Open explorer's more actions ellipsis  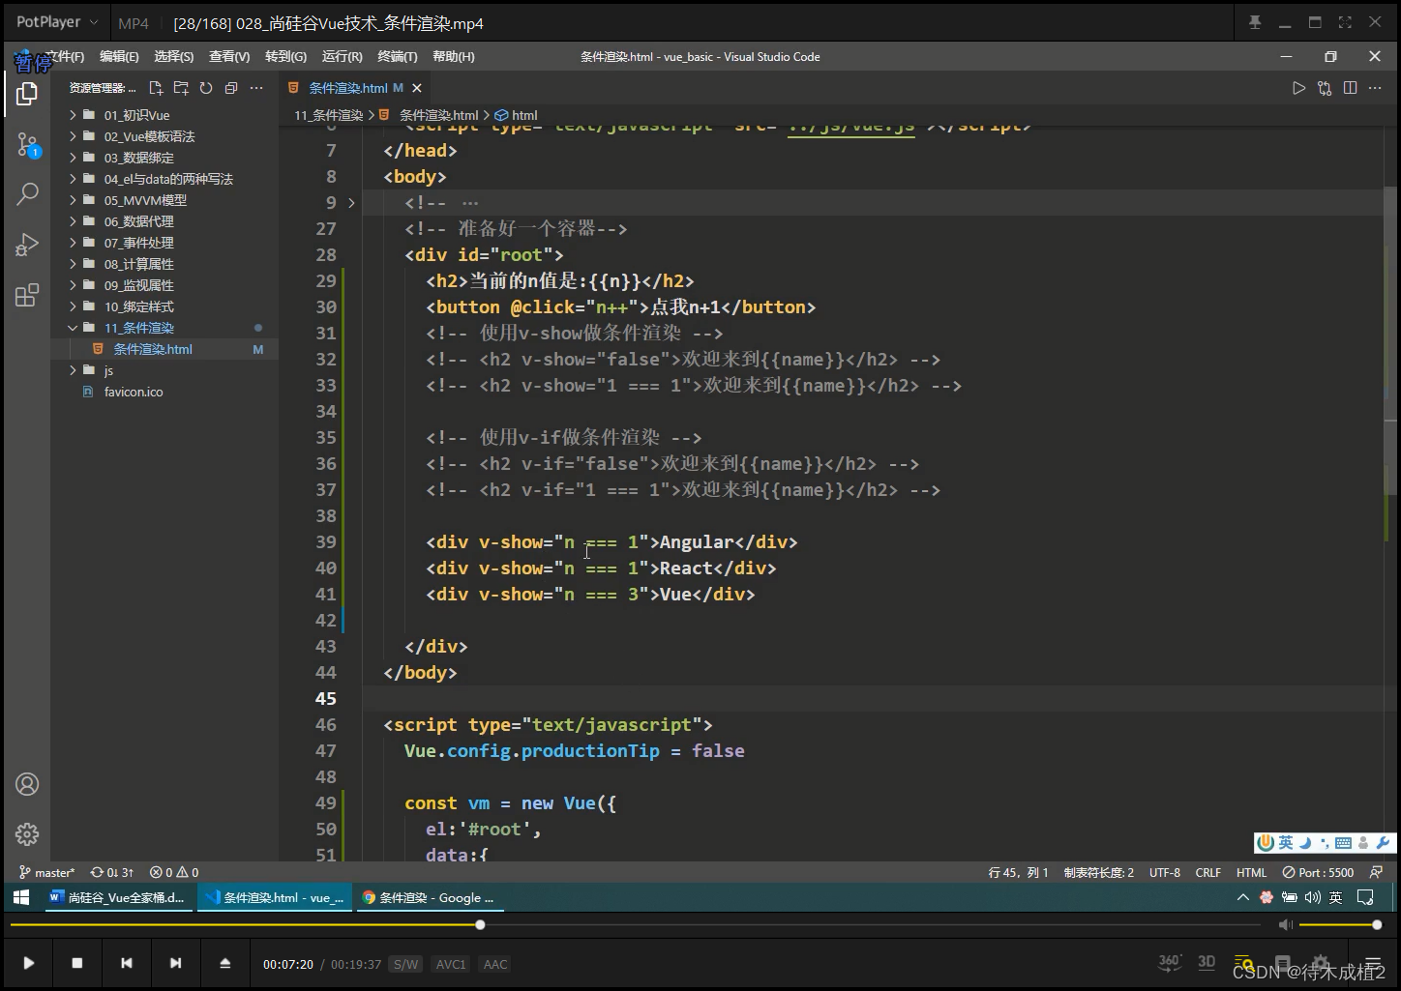(256, 88)
